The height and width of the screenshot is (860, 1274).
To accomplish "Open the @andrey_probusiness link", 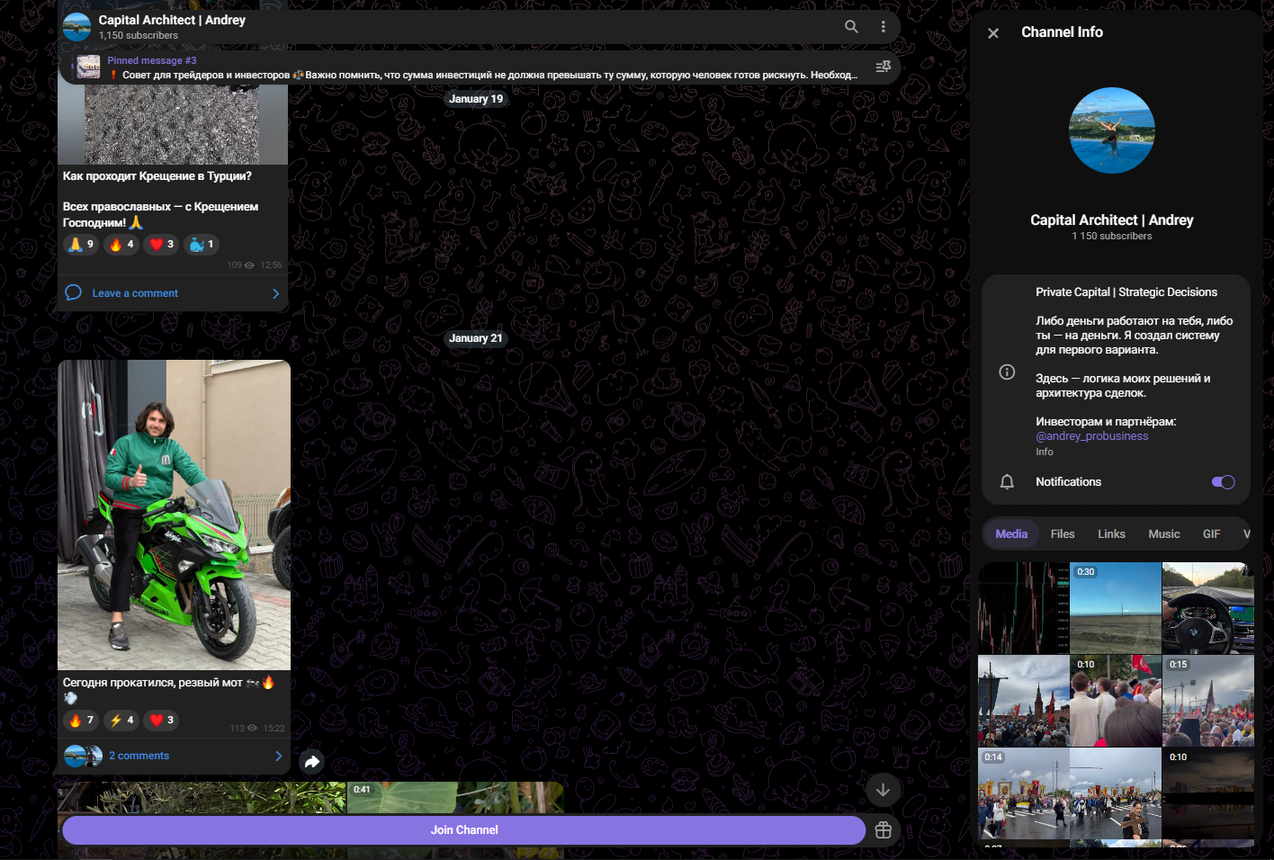I will pos(1091,436).
